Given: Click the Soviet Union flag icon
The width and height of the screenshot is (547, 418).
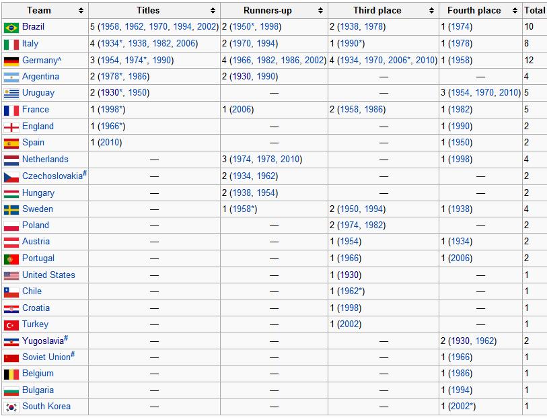Looking at the screenshot, I should (x=11, y=358).
